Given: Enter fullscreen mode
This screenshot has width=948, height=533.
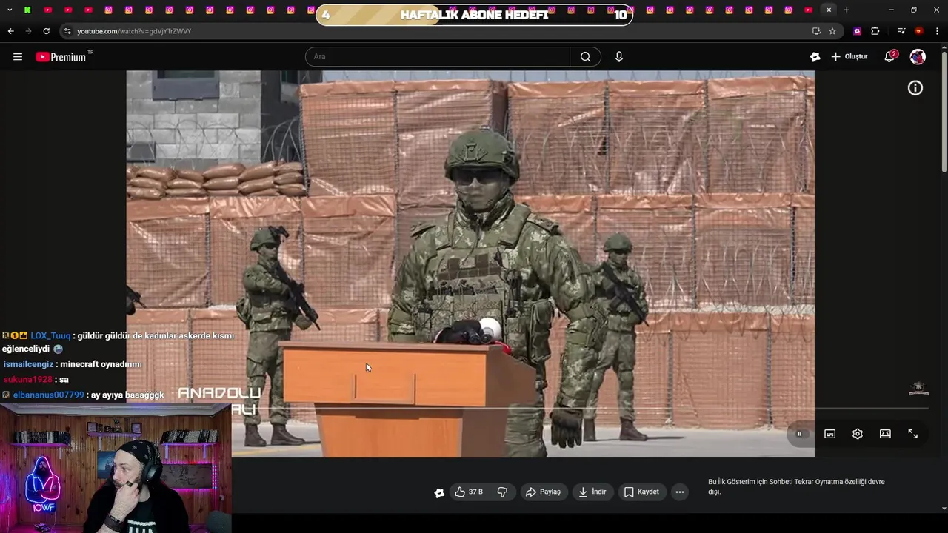Looking at the screenshot, I should (912, 435).
